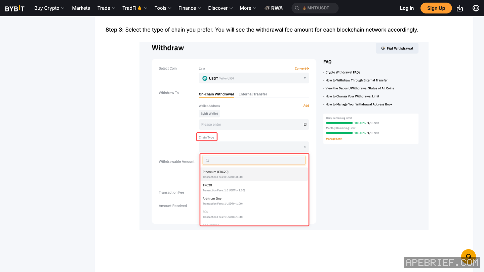Expand the Finance menu
Screen dimensions: 484x272
coord(190,8)
